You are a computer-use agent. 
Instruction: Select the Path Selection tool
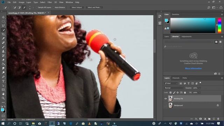click(3, 85)
